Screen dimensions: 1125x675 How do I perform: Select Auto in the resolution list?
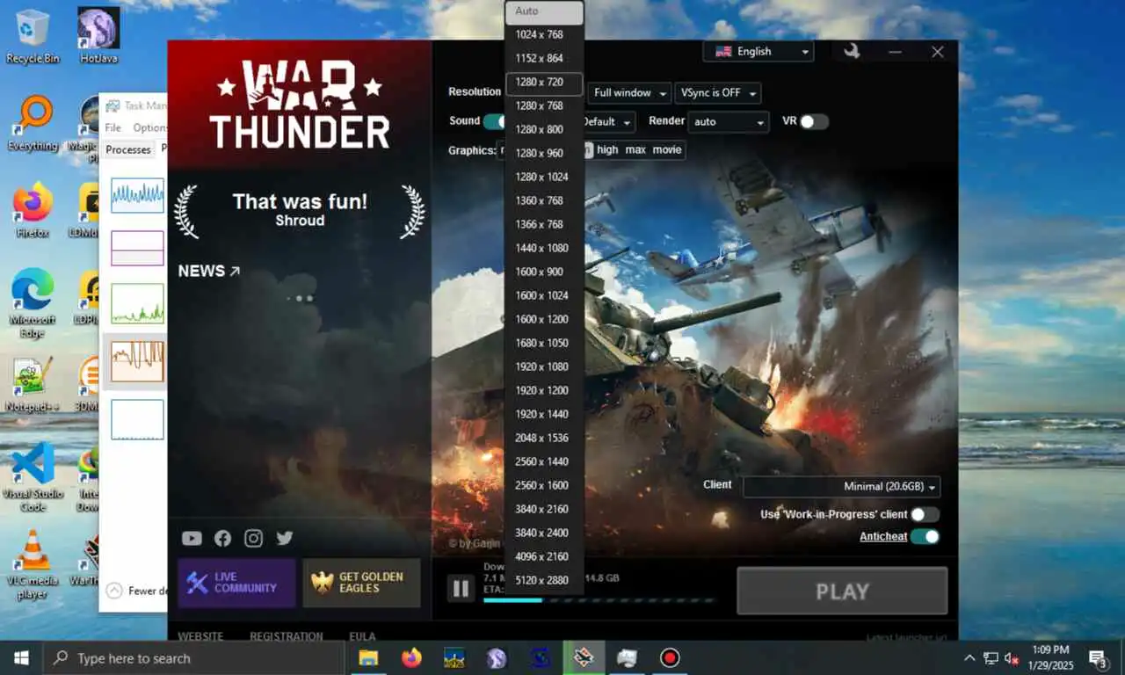[x=544, y=11]
